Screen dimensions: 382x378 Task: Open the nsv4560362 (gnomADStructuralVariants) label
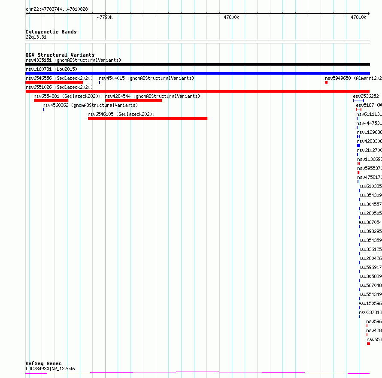(x=90, y=105)
